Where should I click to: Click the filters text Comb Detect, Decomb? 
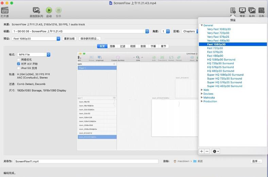point(31,84)
